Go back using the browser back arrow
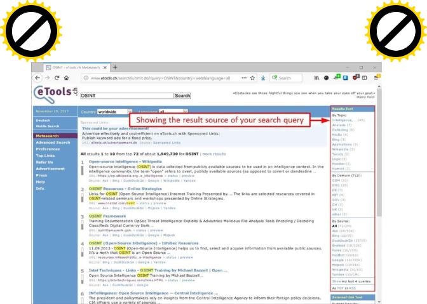This screenshot has height=304, width=427. click(x=37, y=78)
